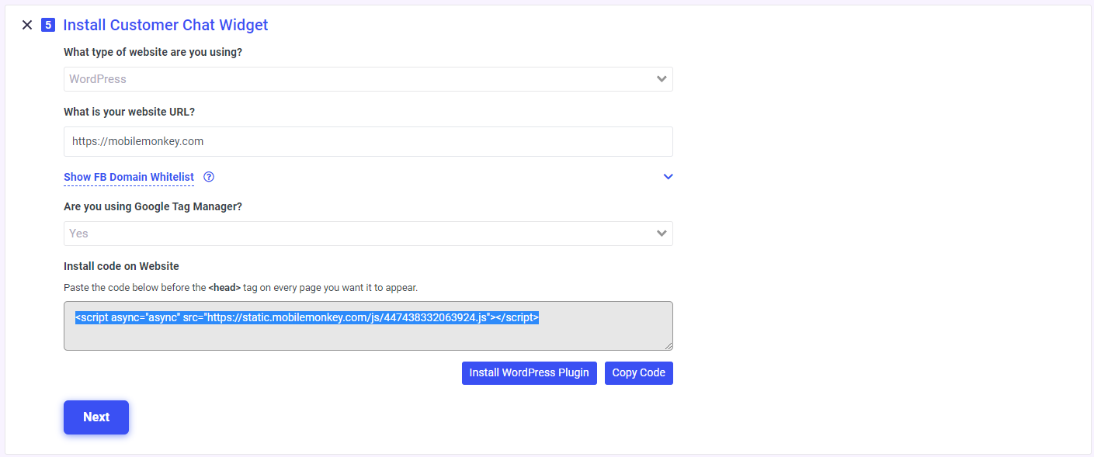Select the question about Google Tag Manager
Viewport: 1094px width, 457px height.
click(153, 206)
